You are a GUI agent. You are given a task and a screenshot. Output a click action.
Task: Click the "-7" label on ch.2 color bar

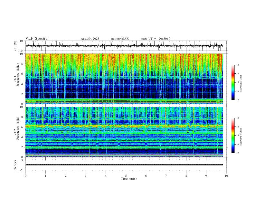click(238, 153)
